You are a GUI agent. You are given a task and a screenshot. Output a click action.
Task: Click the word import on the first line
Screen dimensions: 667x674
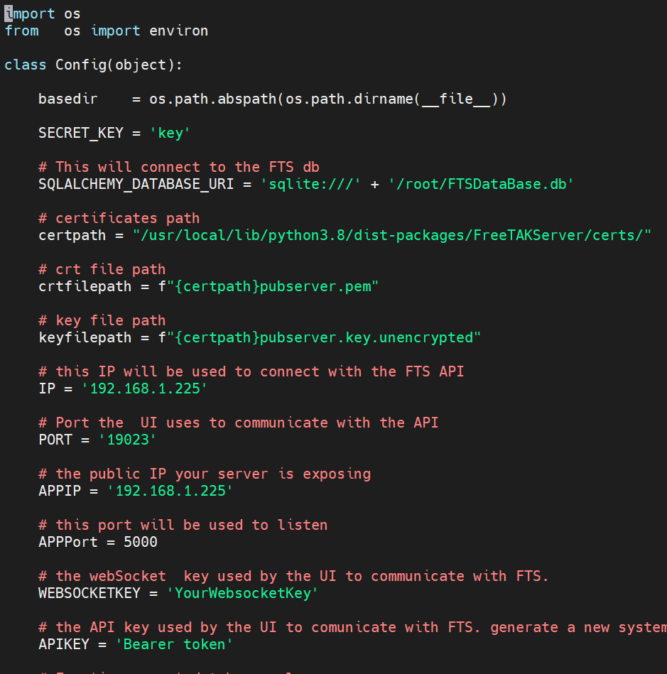pos(28,13)
